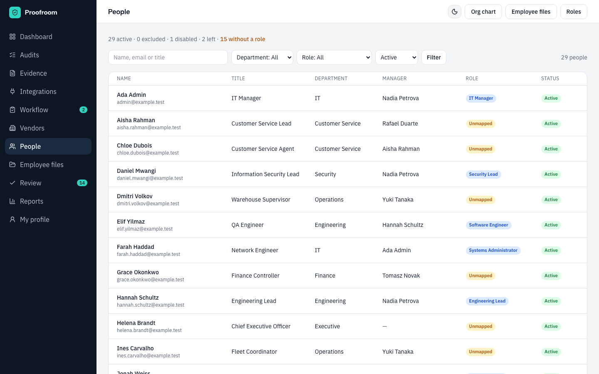
Task: Click the Integrations plug icon
Action: coord(12,91)
